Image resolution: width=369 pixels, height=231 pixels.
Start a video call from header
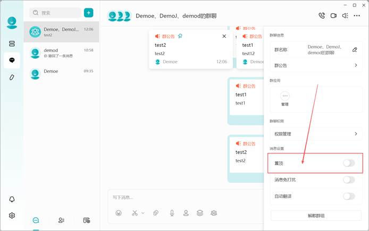pyautogui.click(x=333, y=16)
